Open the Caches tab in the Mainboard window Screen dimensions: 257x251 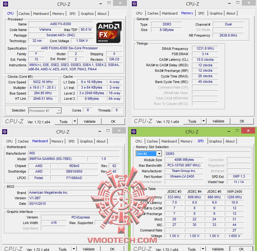click(x=23, y=141)
